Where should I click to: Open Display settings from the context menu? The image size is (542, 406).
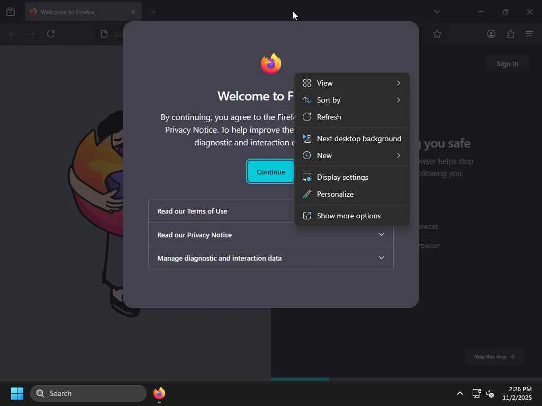(x=352, y=178)
